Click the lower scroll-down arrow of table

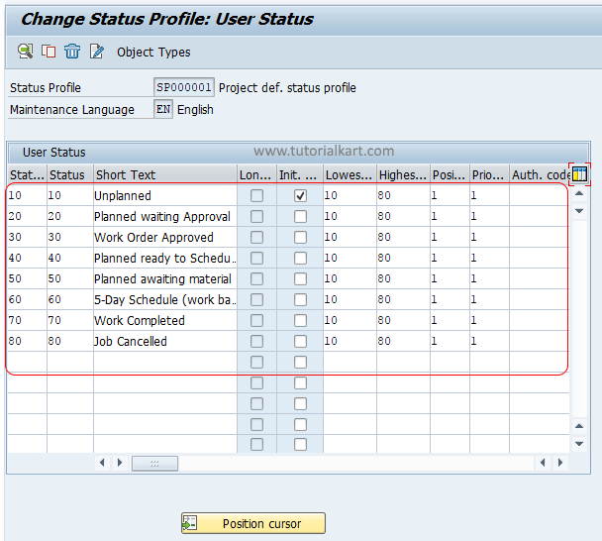click(579, 444)
